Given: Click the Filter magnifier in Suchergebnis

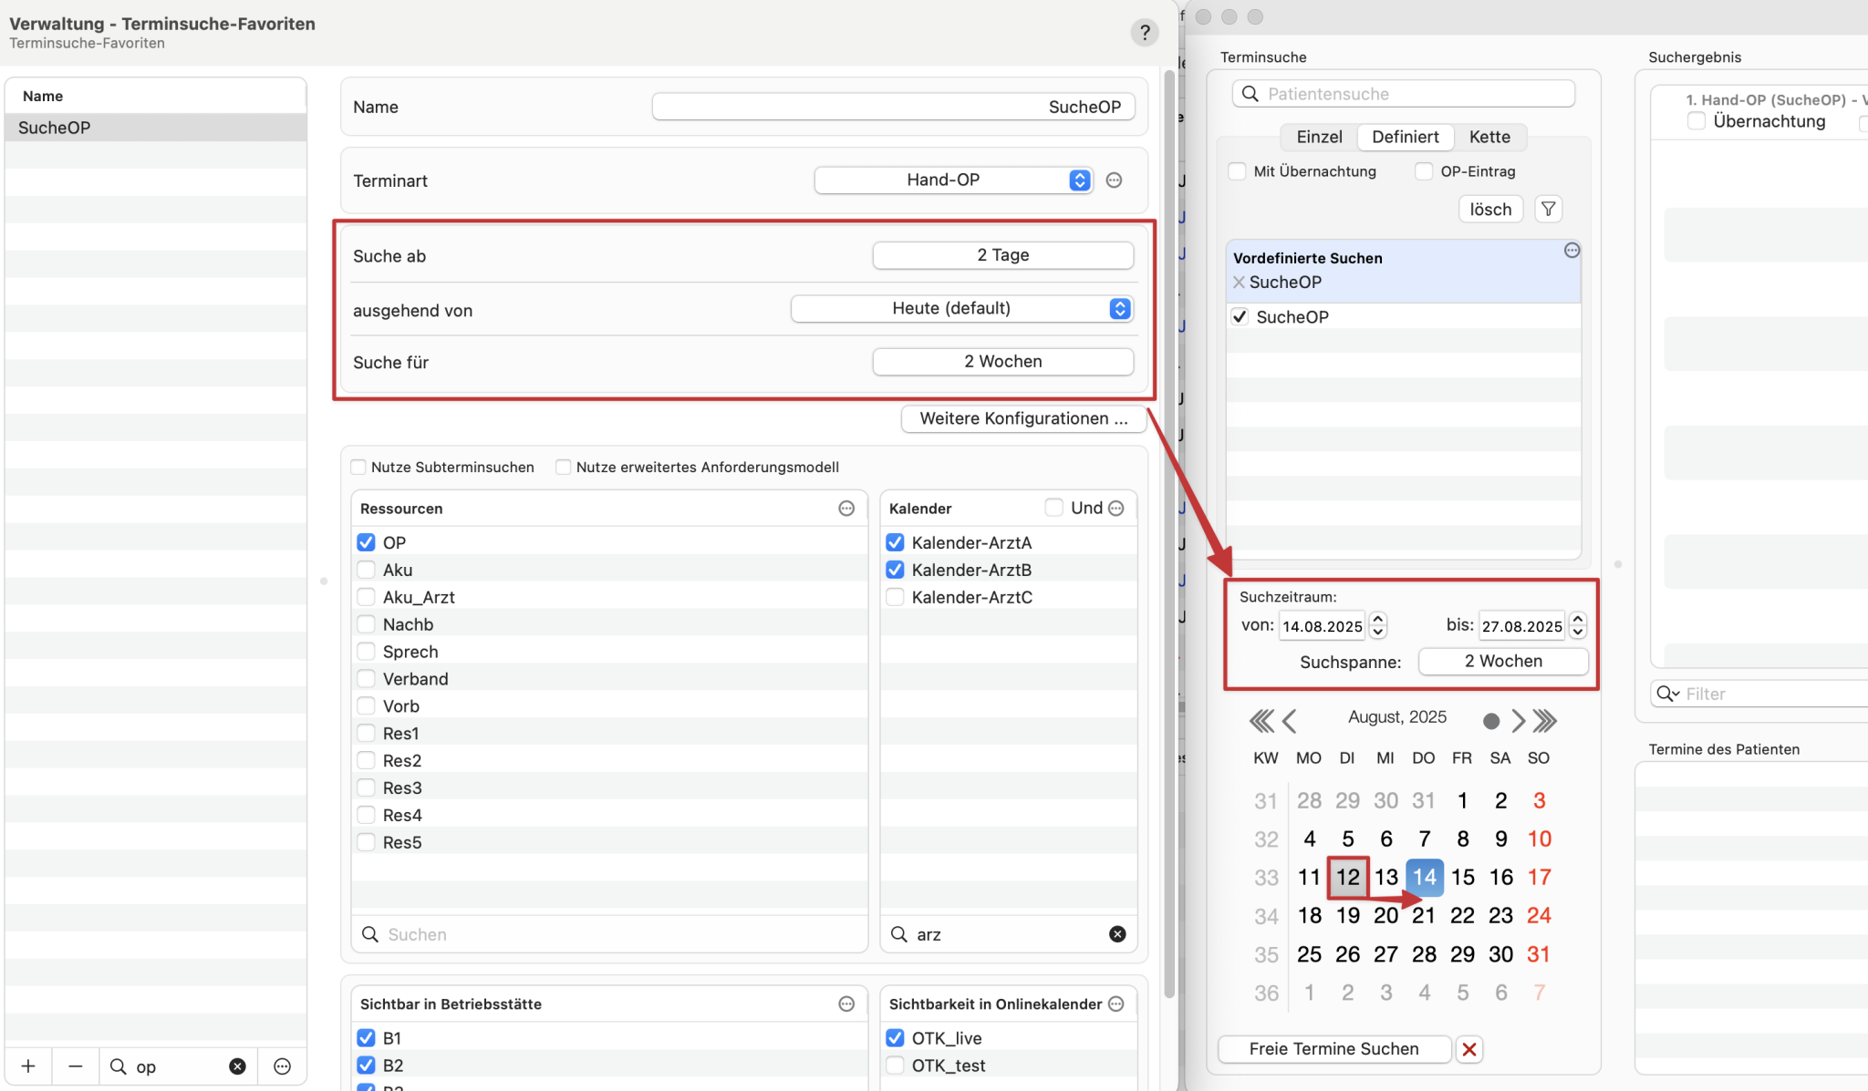Looking at the screenshot, I should point(1668,694).
